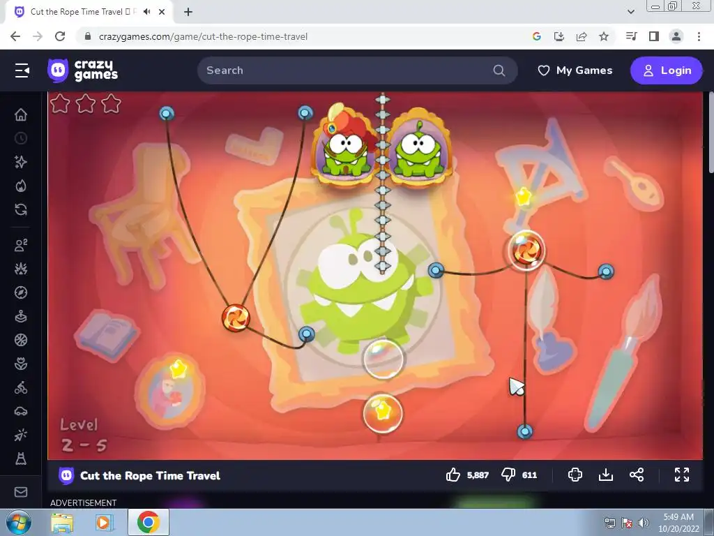Click the search magnifier icon
Viewport: 714px width, 536px height.
(499, 70)
